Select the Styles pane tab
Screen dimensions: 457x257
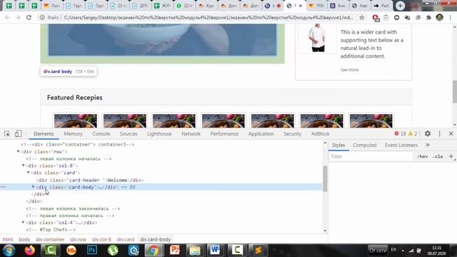point(338,145)
